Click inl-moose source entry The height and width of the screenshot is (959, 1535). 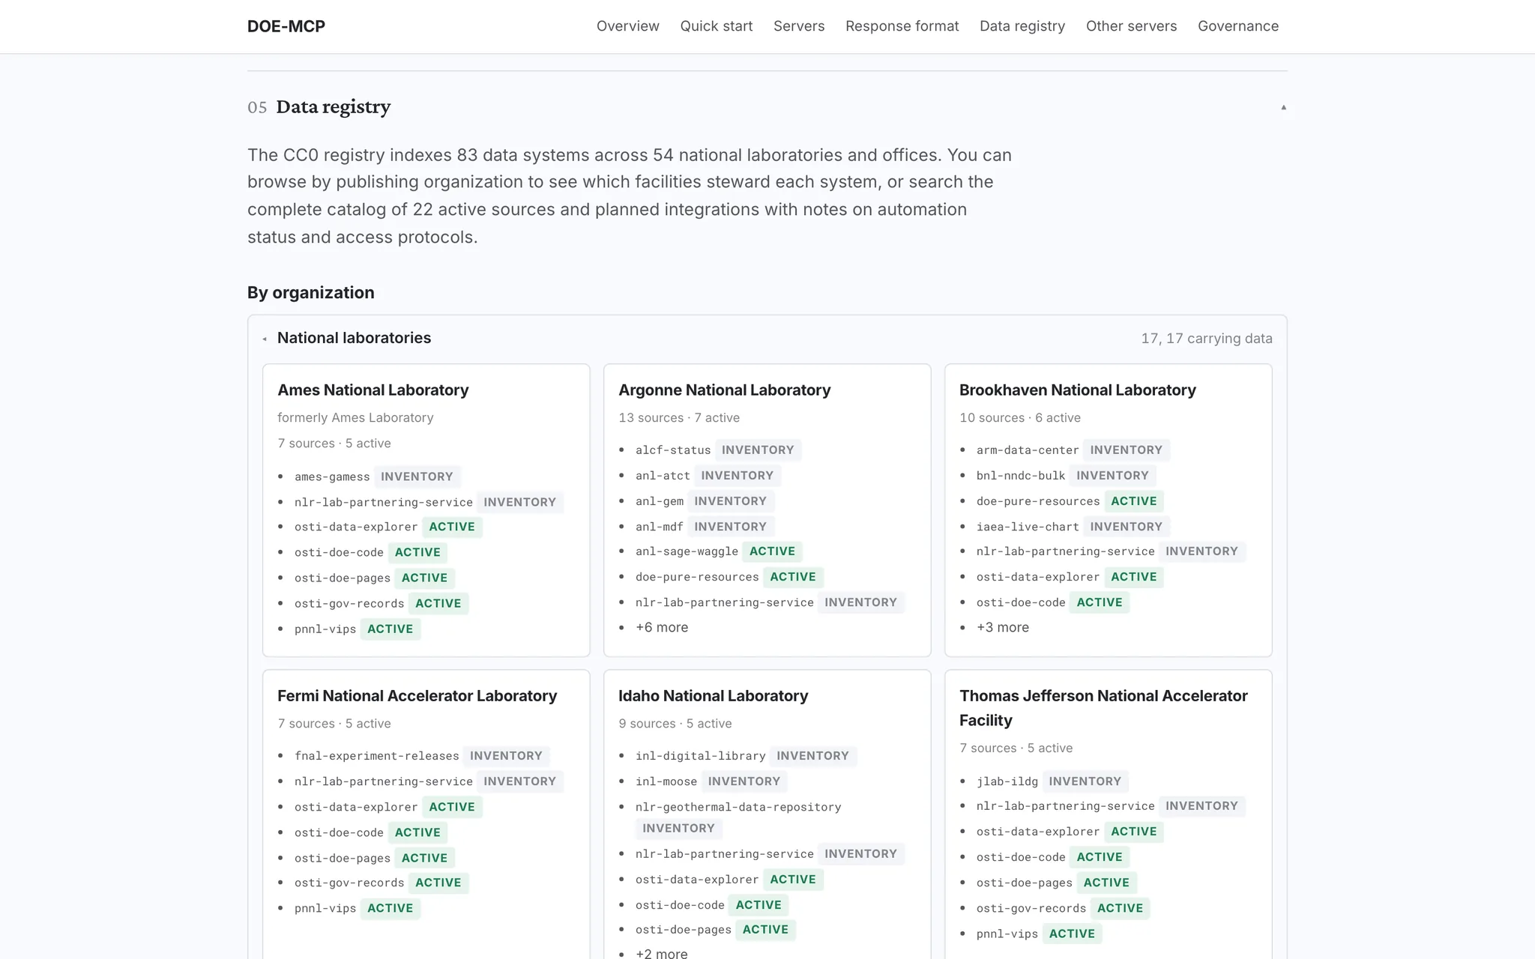pyautogui.click(x=666, y=781)
